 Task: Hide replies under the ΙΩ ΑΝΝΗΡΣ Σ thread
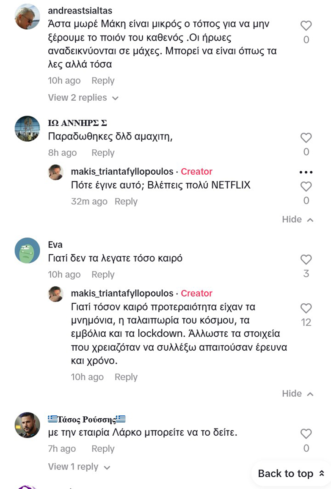click(298, 220)
